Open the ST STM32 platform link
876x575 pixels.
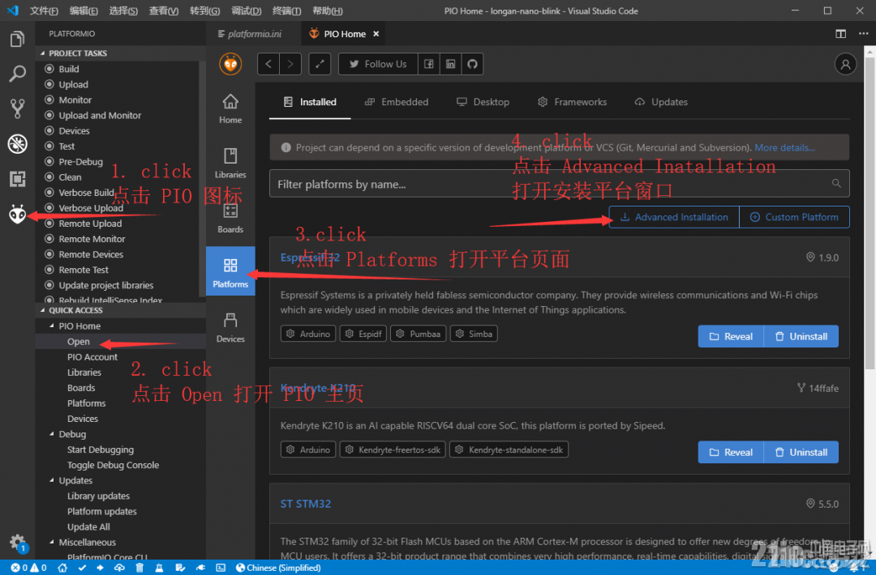tap(306, 504)
